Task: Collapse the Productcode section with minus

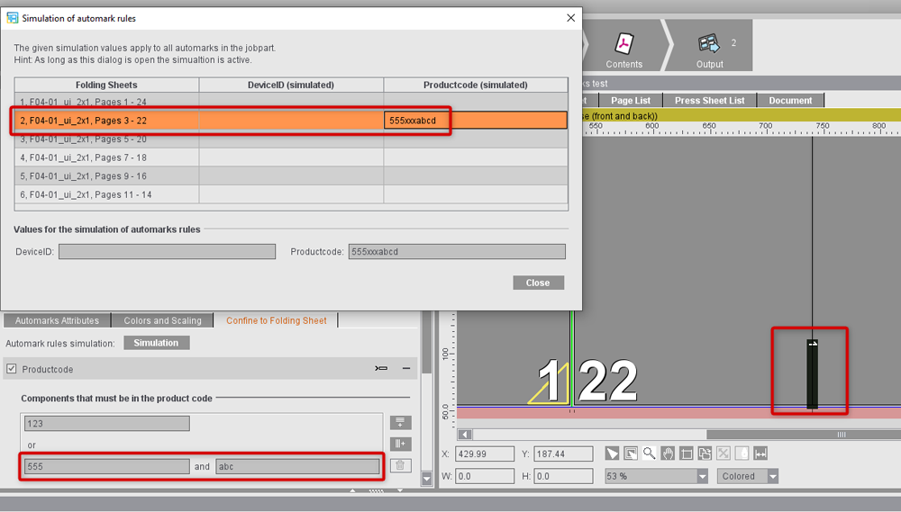Action: coord(406,369)
